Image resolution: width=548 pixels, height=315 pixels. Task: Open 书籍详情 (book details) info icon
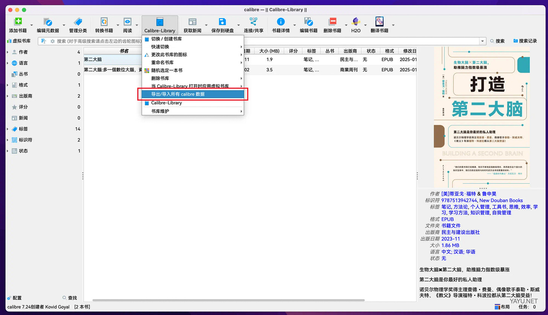(x=281, y=22)
